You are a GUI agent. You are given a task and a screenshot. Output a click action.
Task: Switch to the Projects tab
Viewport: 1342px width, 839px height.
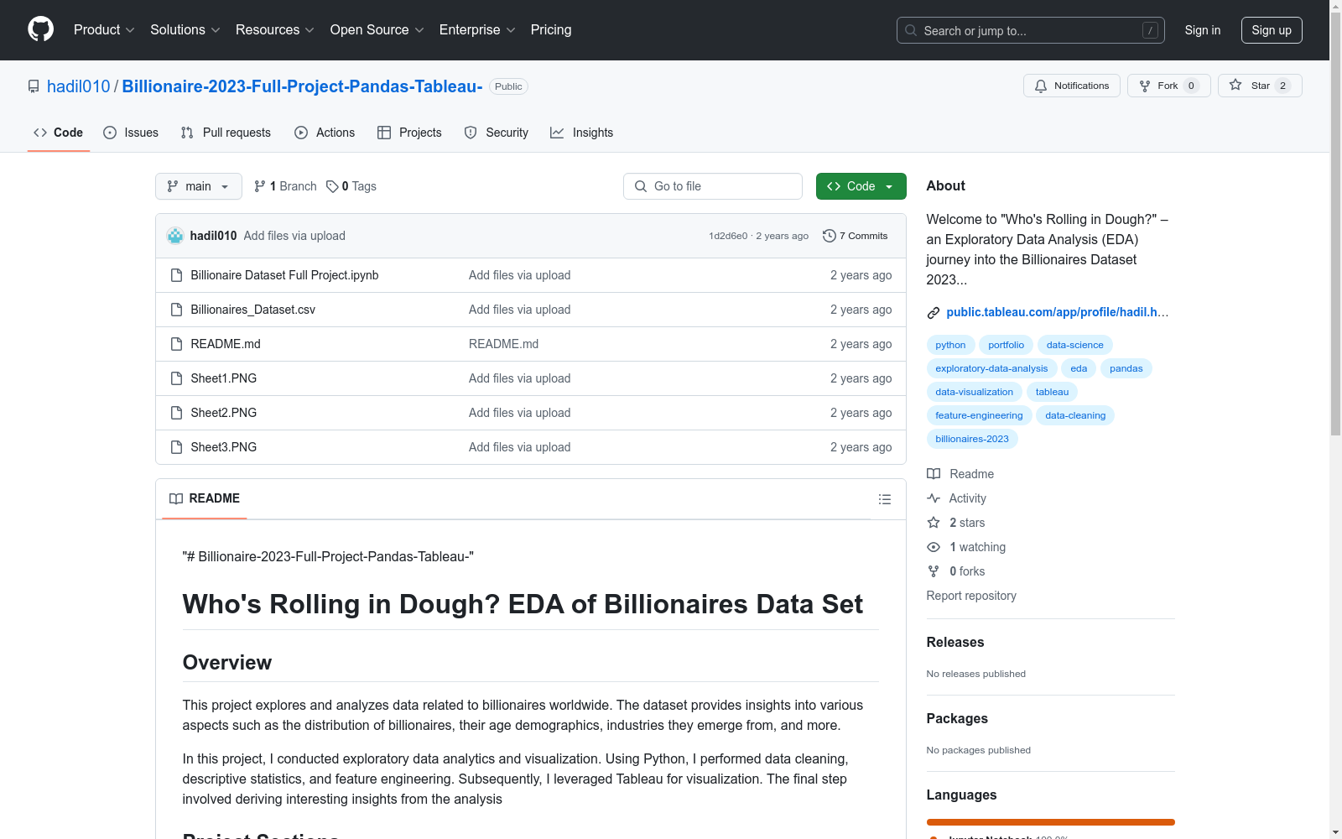click(x=409, y=133)
